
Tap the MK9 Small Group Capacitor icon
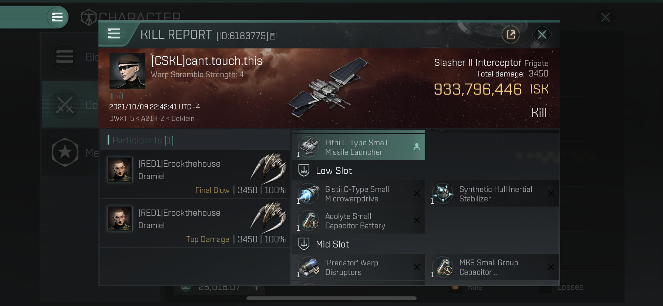click(x=442, y=267)
